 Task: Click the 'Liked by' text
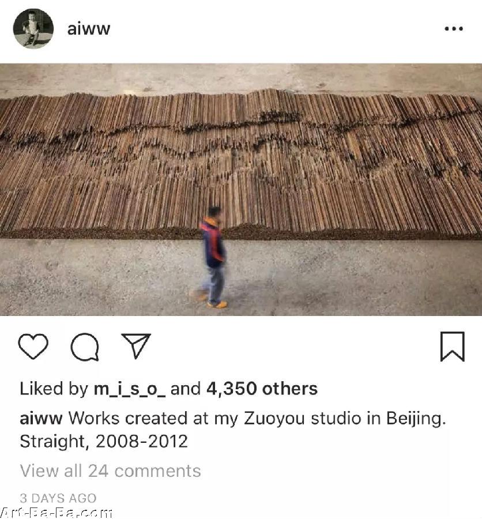point(54,389)
